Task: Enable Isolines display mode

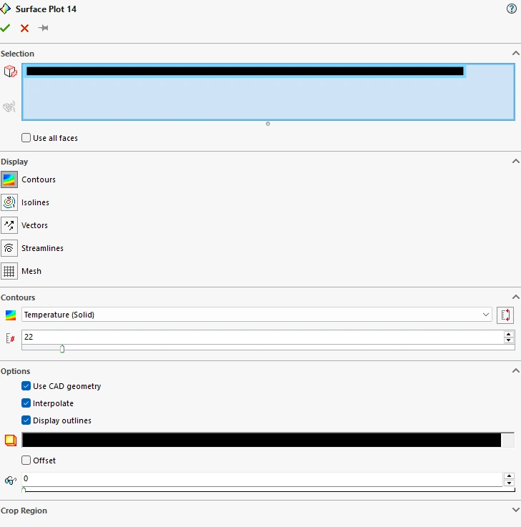Action: [x=9, y=202]
